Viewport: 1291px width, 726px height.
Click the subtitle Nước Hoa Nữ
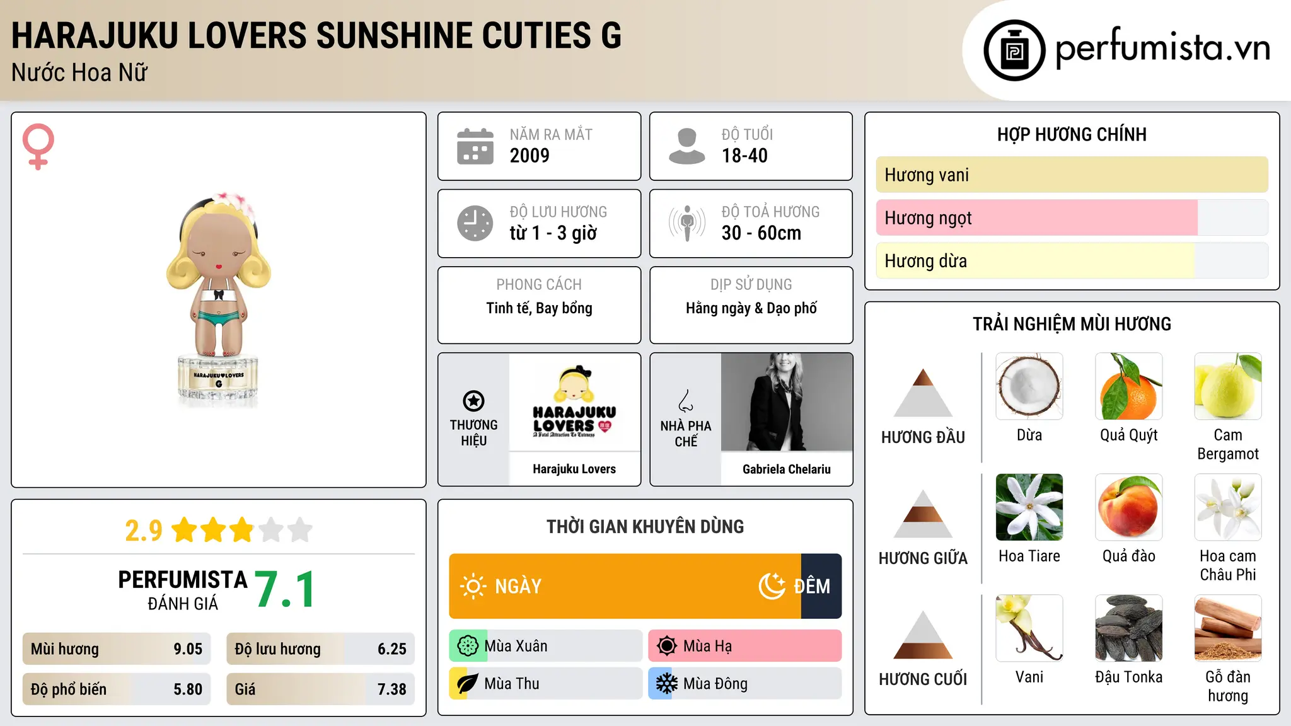(79, 73)
